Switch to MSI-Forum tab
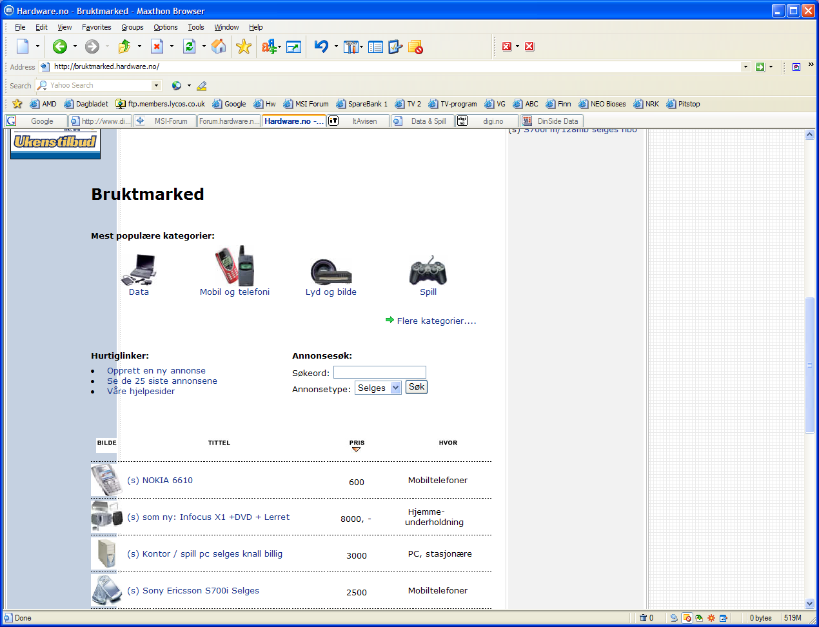The width and height of the screenshot is (819, 627). click(164, 121)
